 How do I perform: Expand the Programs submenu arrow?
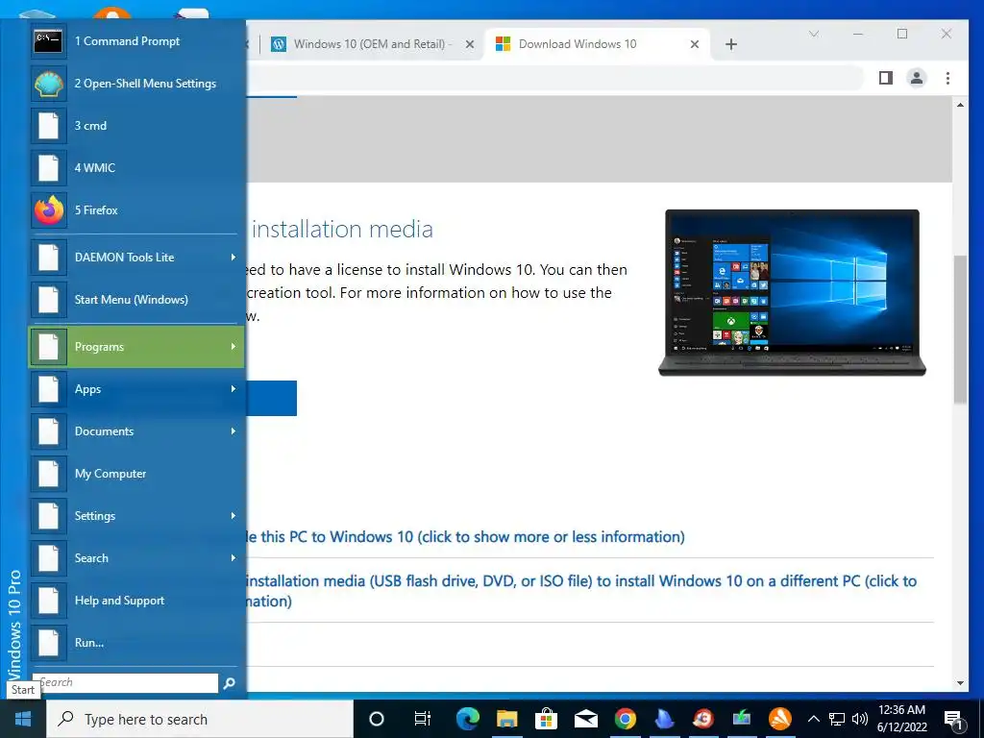[x=233, y=346]
